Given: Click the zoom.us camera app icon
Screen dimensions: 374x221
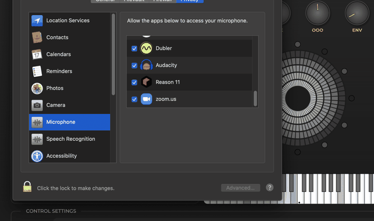Looking at the screenshot, I should pos(146,99).
